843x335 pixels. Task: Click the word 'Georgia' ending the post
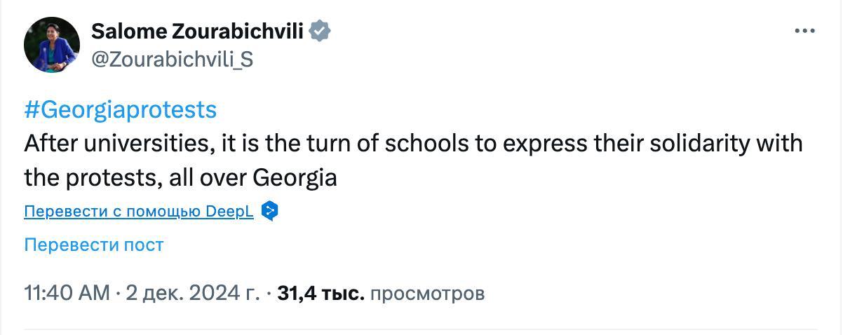[295, 177]
